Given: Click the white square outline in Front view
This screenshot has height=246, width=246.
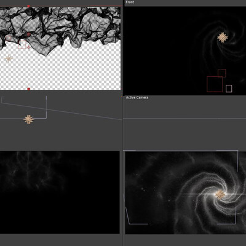Looking at the screenshot, I should pos(229,89).
